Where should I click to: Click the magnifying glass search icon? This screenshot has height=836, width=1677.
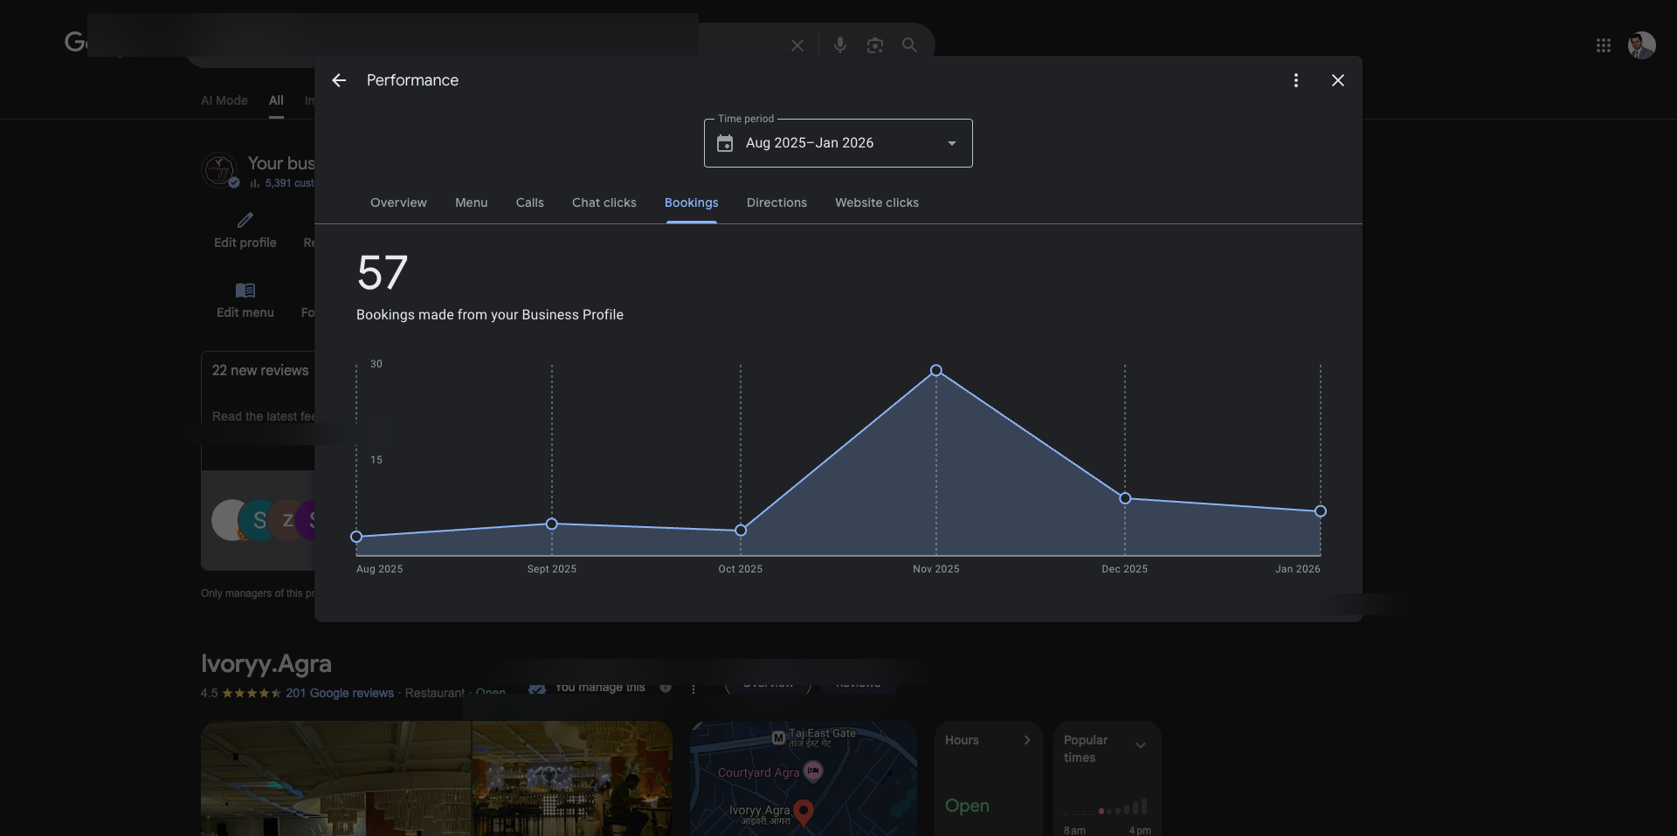click(x=909, y=45)
